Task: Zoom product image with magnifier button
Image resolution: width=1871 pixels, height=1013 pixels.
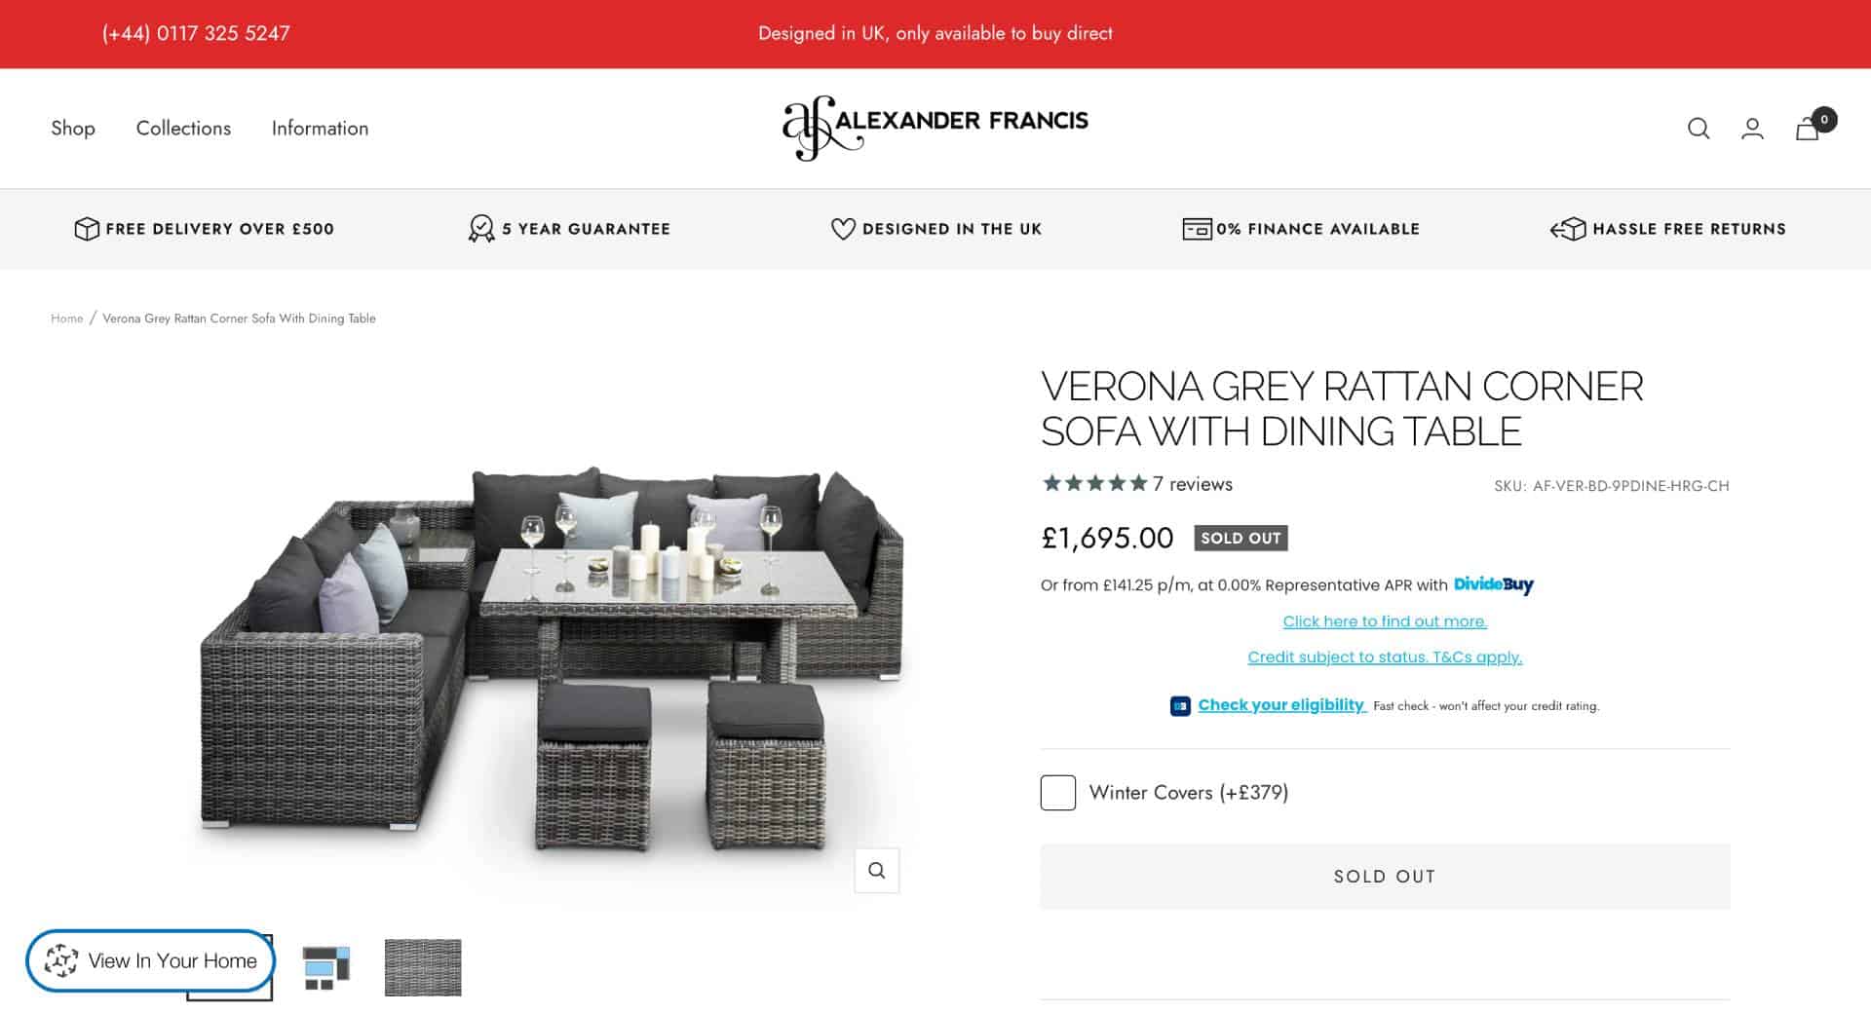Action: pos(876,870)
